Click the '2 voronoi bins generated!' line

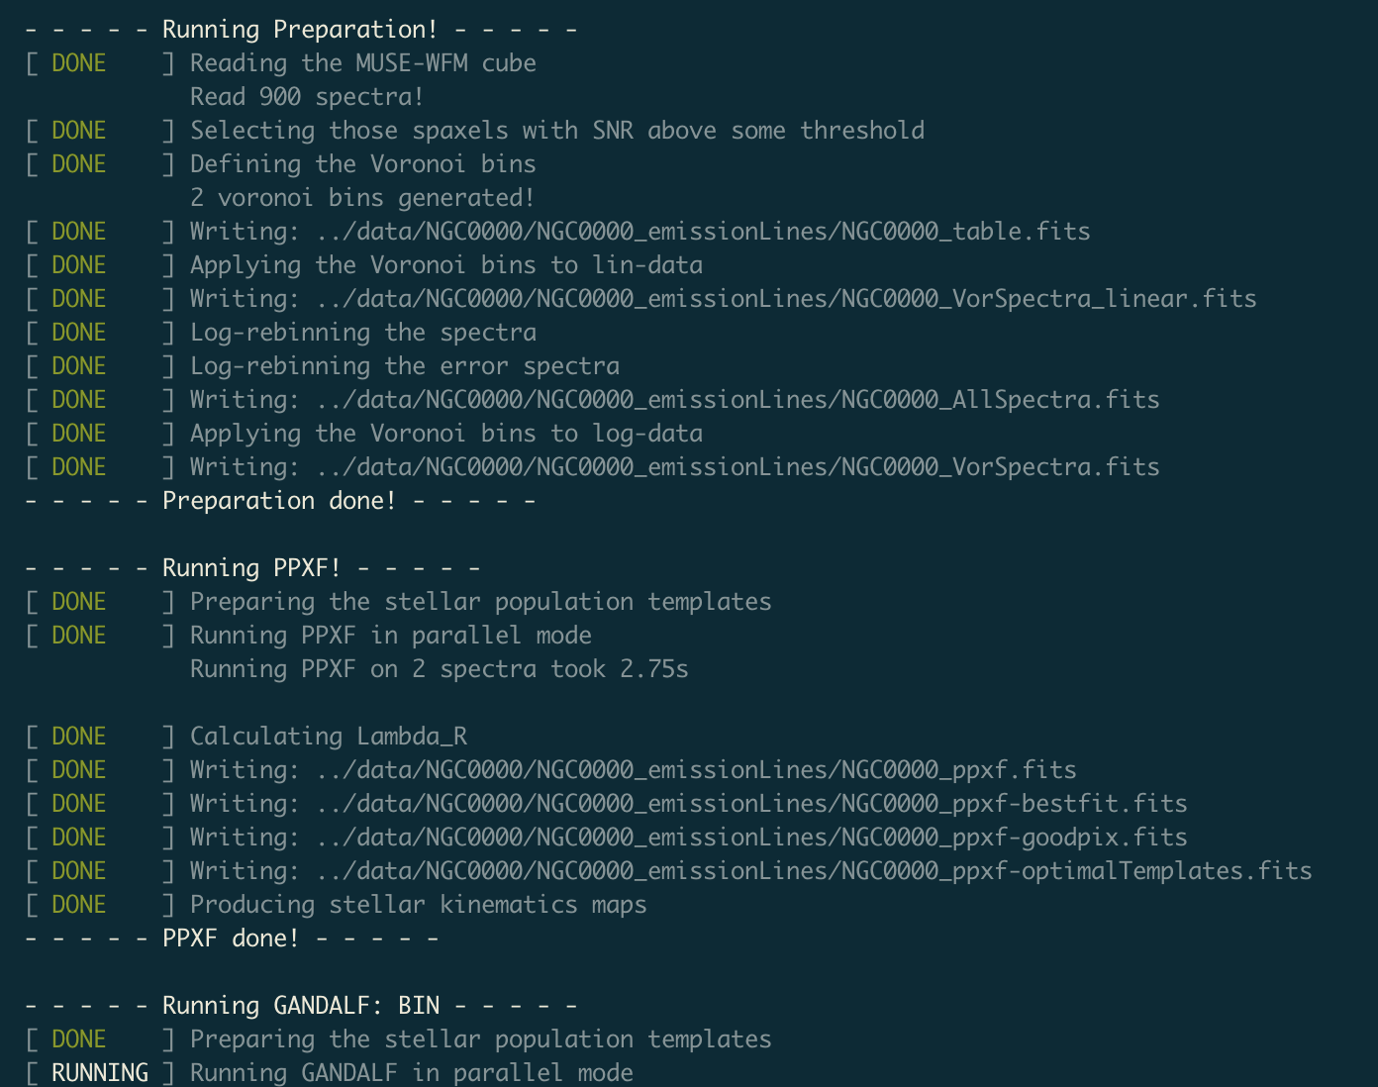click(362, 198)
